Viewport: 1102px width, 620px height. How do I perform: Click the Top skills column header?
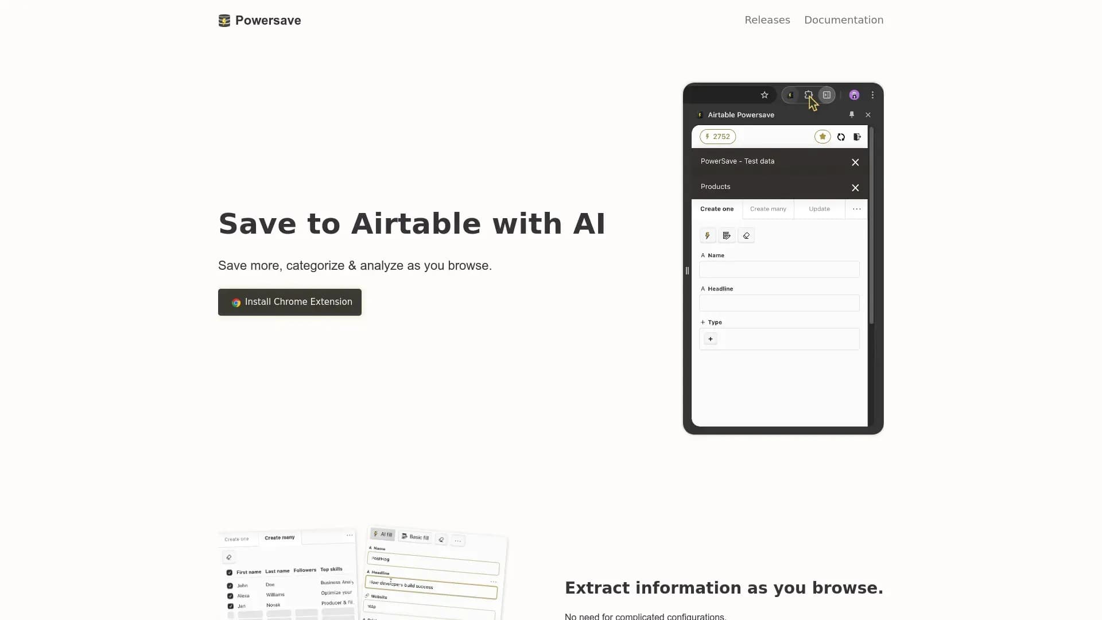(x=331, y=569)
